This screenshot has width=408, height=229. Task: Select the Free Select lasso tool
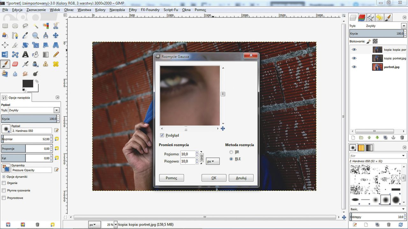[x=25, y=26]
